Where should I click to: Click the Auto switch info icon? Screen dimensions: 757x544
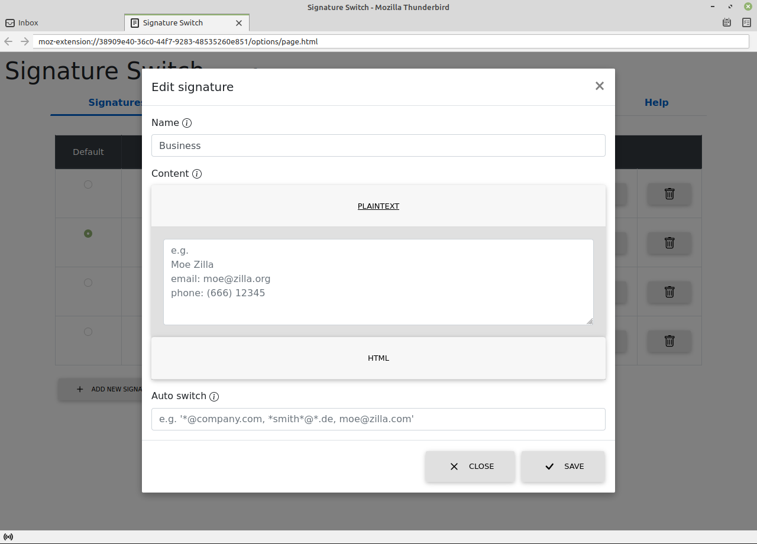pos(214,397)
